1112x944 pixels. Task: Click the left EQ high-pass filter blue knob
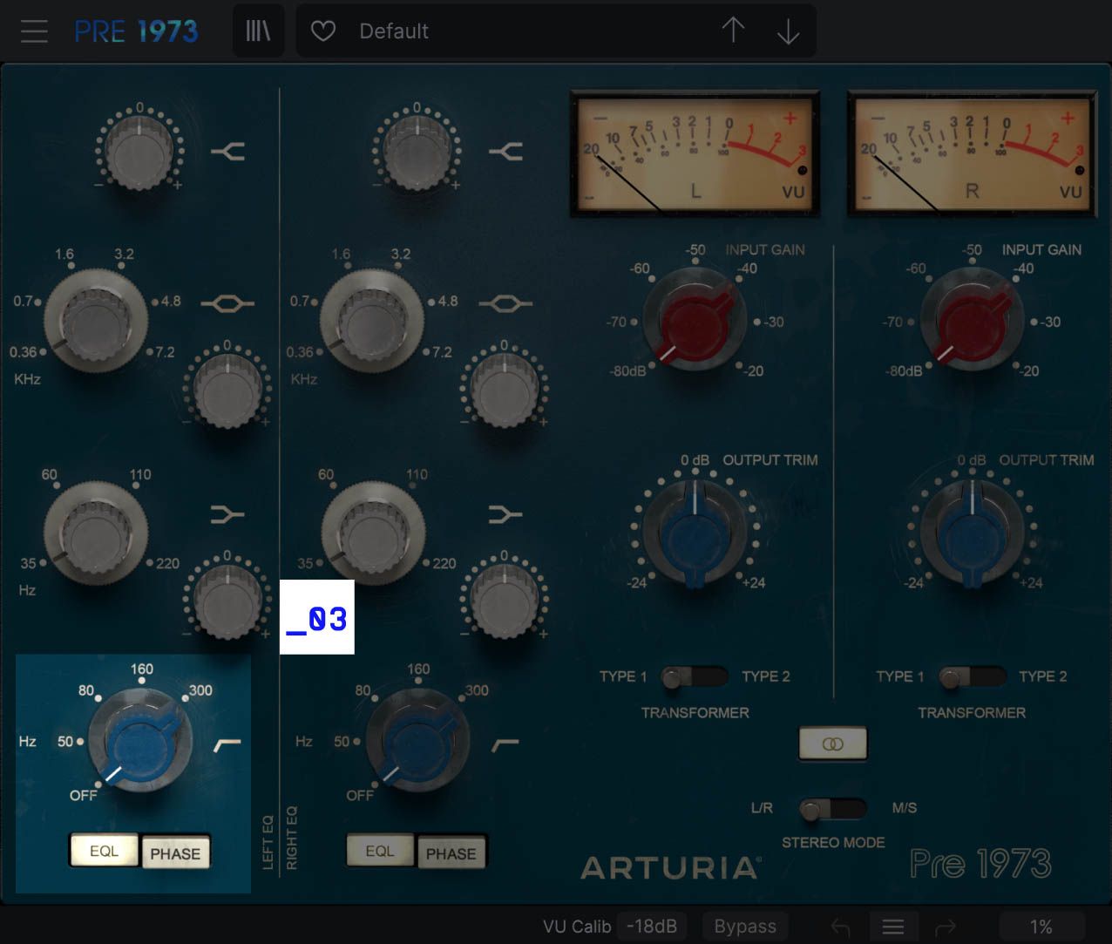(139, 740)
